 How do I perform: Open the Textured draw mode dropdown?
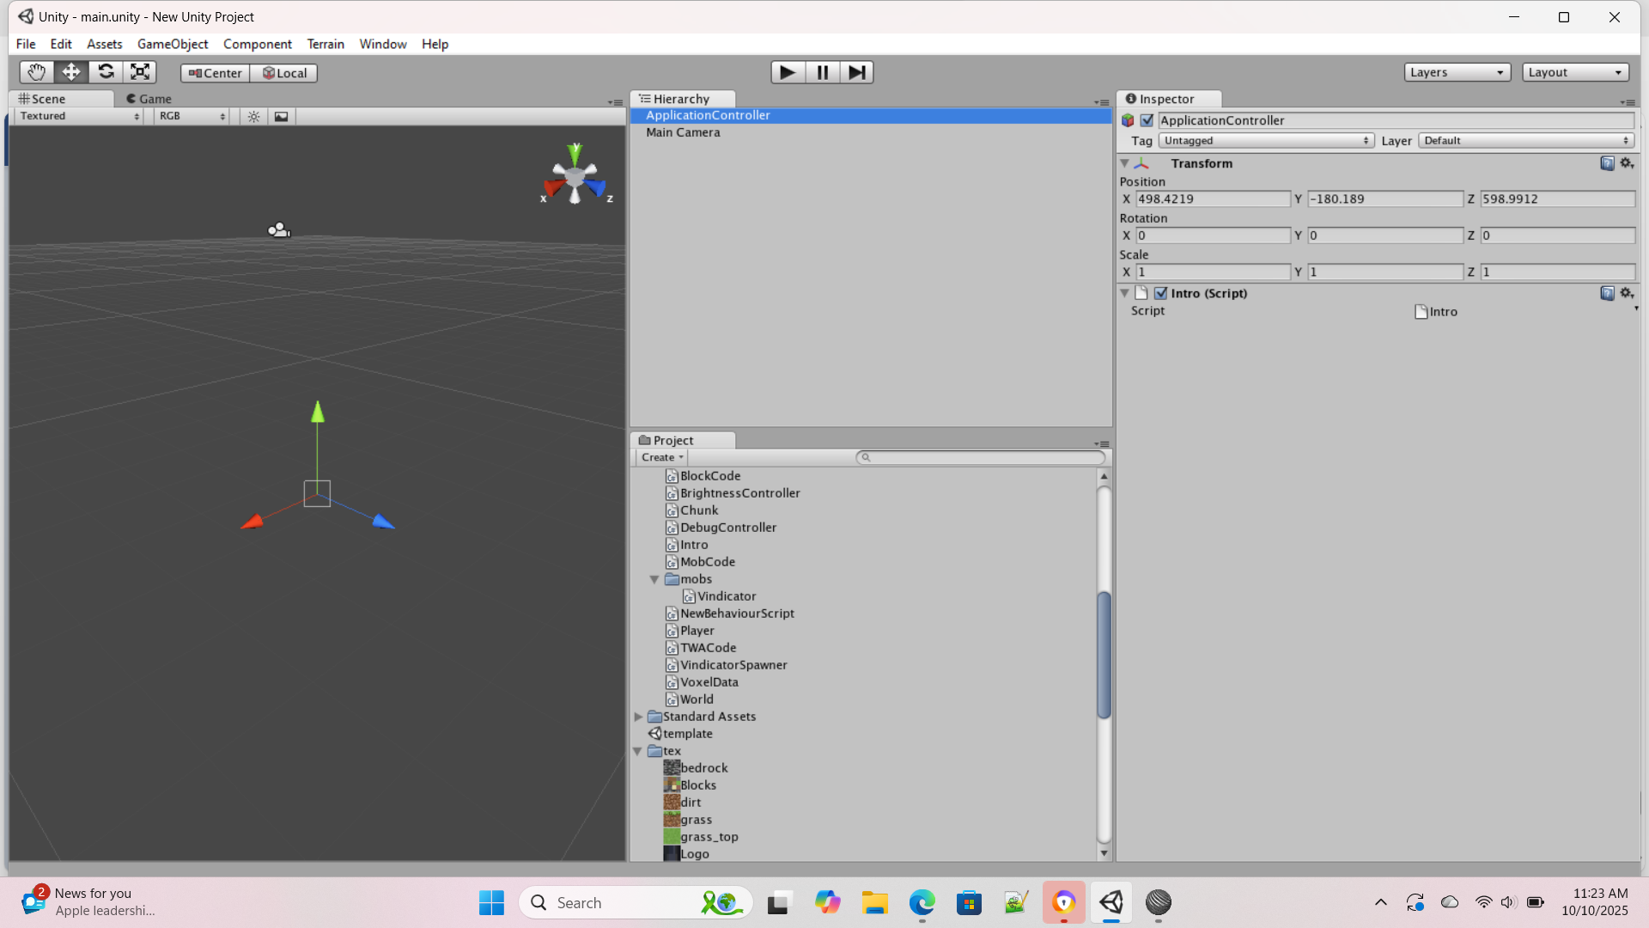[x=79, y=116]
